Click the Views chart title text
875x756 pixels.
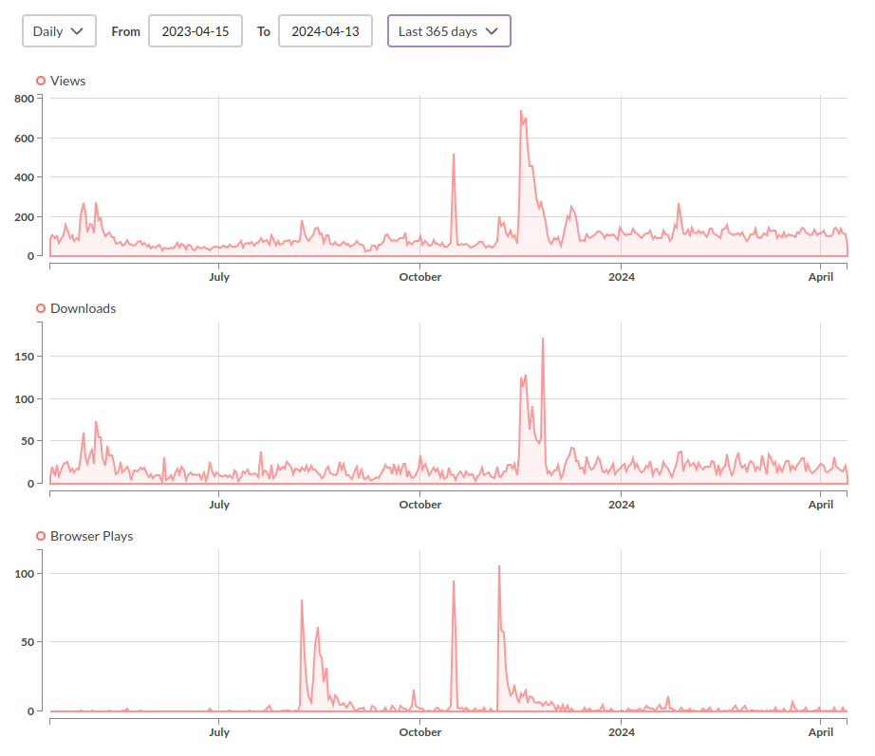pos(68,81)
